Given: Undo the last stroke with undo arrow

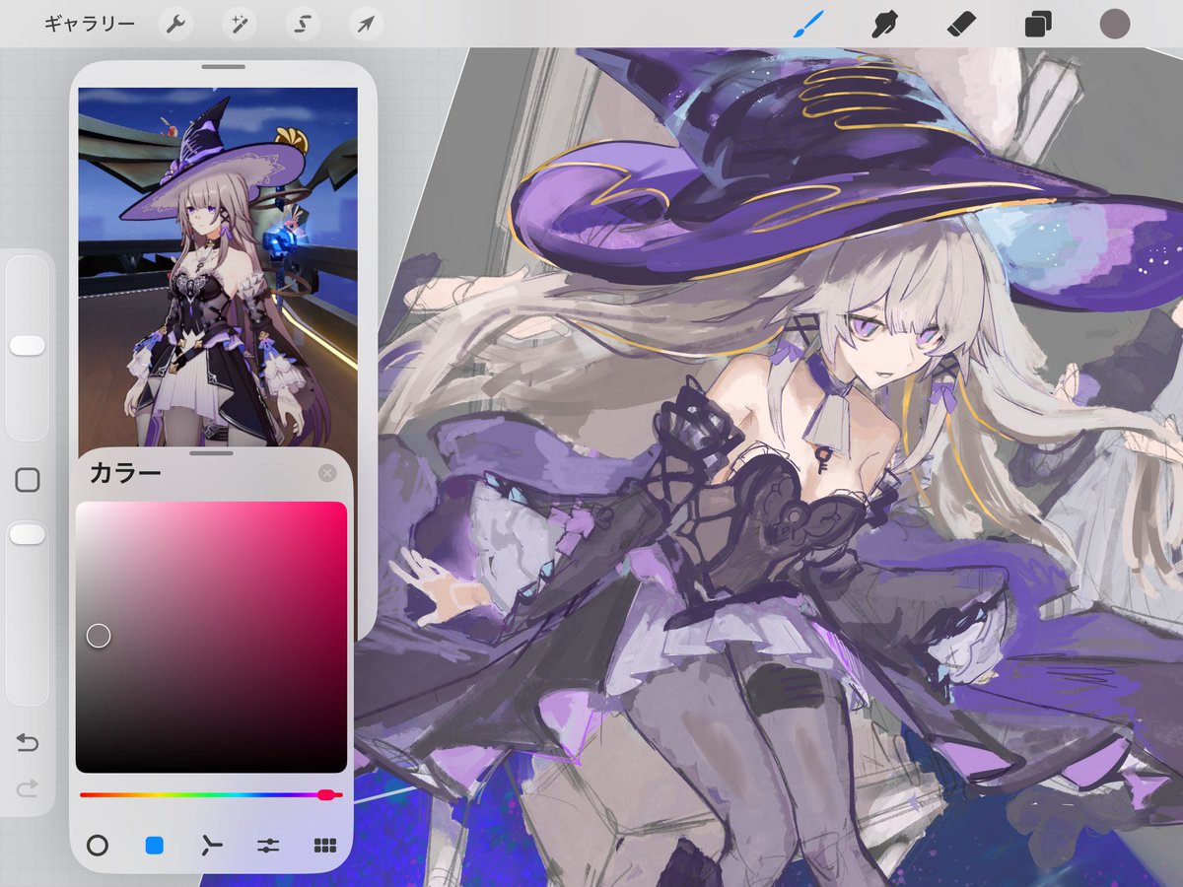Looking at the screenshot, I should tap(28, 742).
